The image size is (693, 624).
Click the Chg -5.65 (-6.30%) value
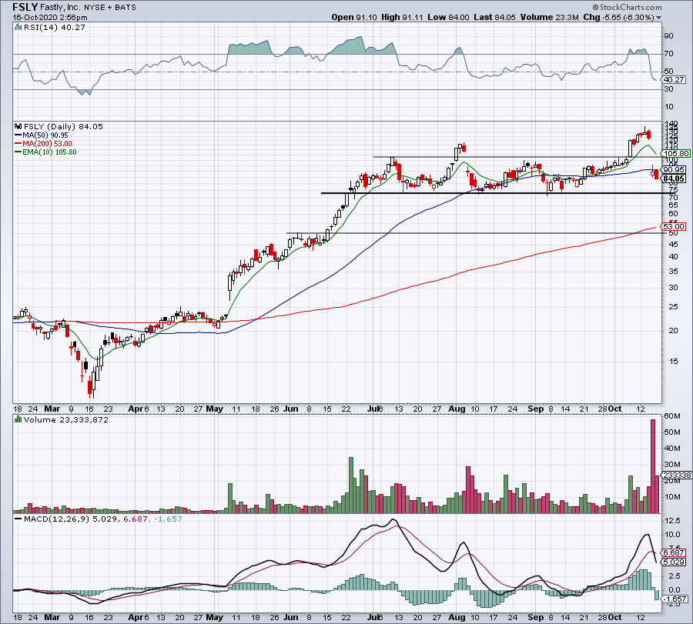618,17
